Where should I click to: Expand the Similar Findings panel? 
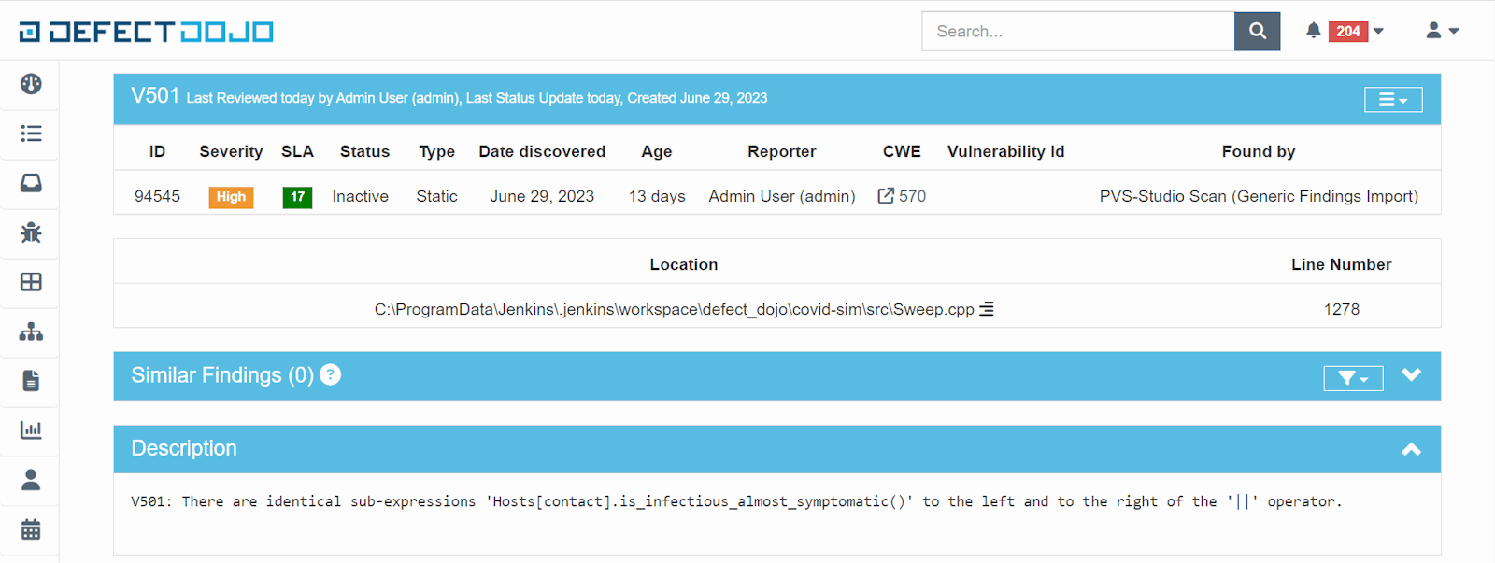[x=1411, y=375]
